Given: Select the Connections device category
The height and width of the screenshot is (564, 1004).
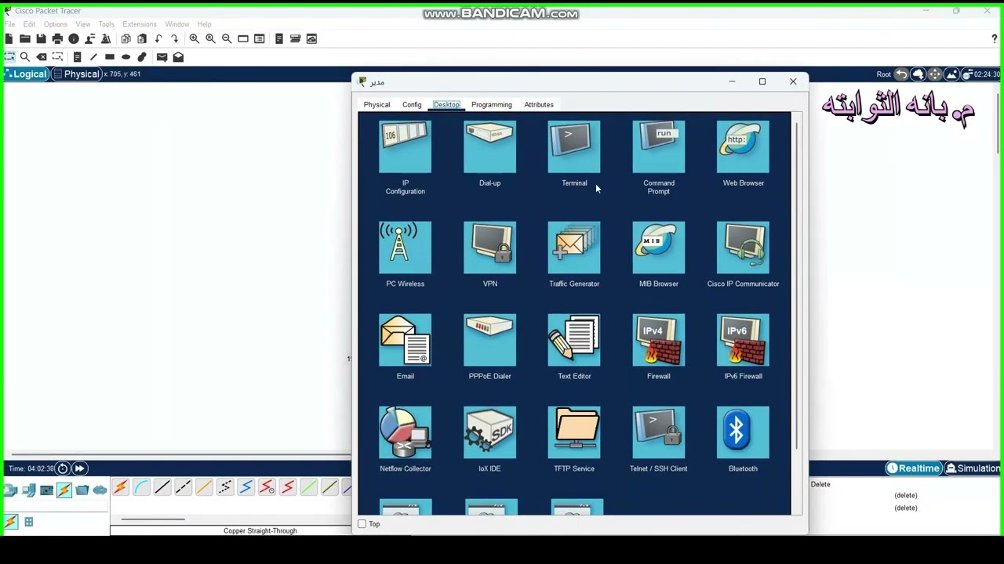Looking at the screenshot, I should [x=64, y=490].
